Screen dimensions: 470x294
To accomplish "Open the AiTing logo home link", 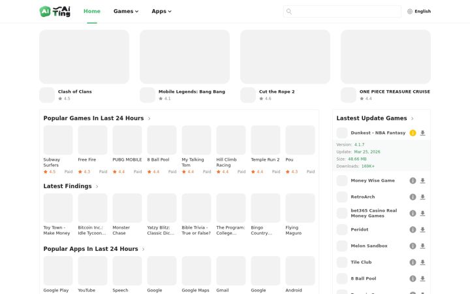I will click(x=55, y=11).
